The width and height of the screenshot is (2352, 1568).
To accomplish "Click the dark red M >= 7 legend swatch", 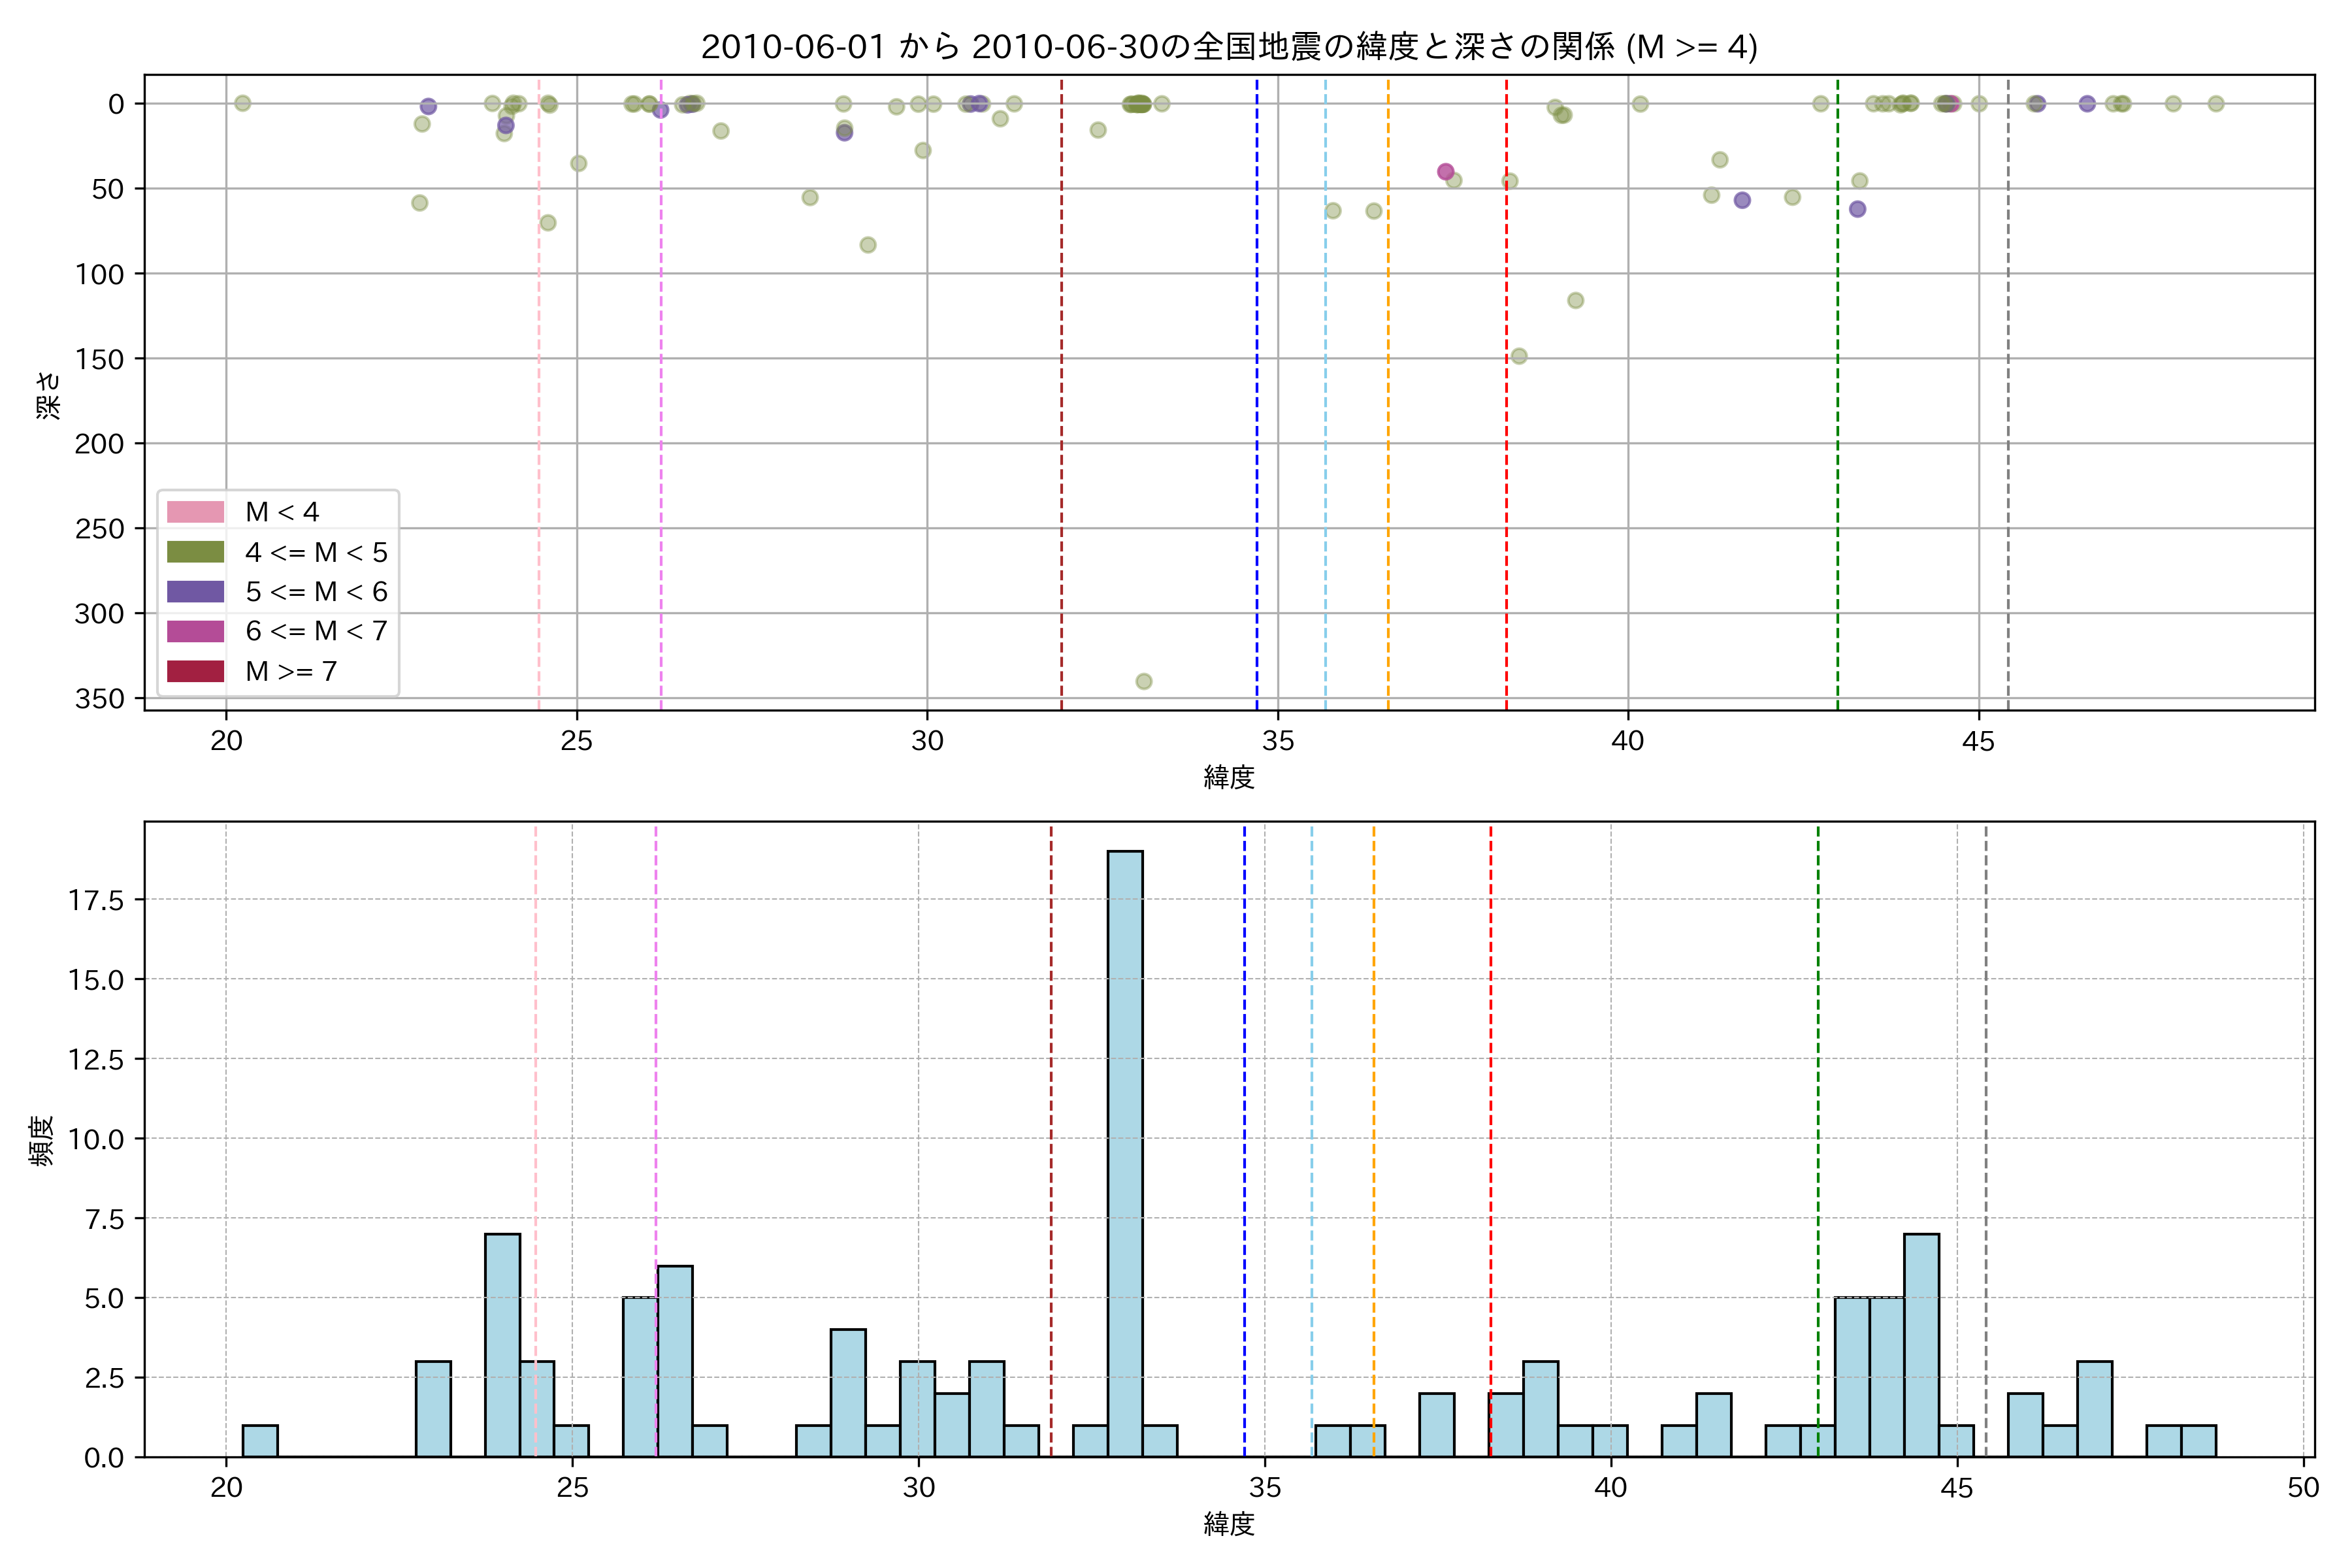I will click(195, 671).
